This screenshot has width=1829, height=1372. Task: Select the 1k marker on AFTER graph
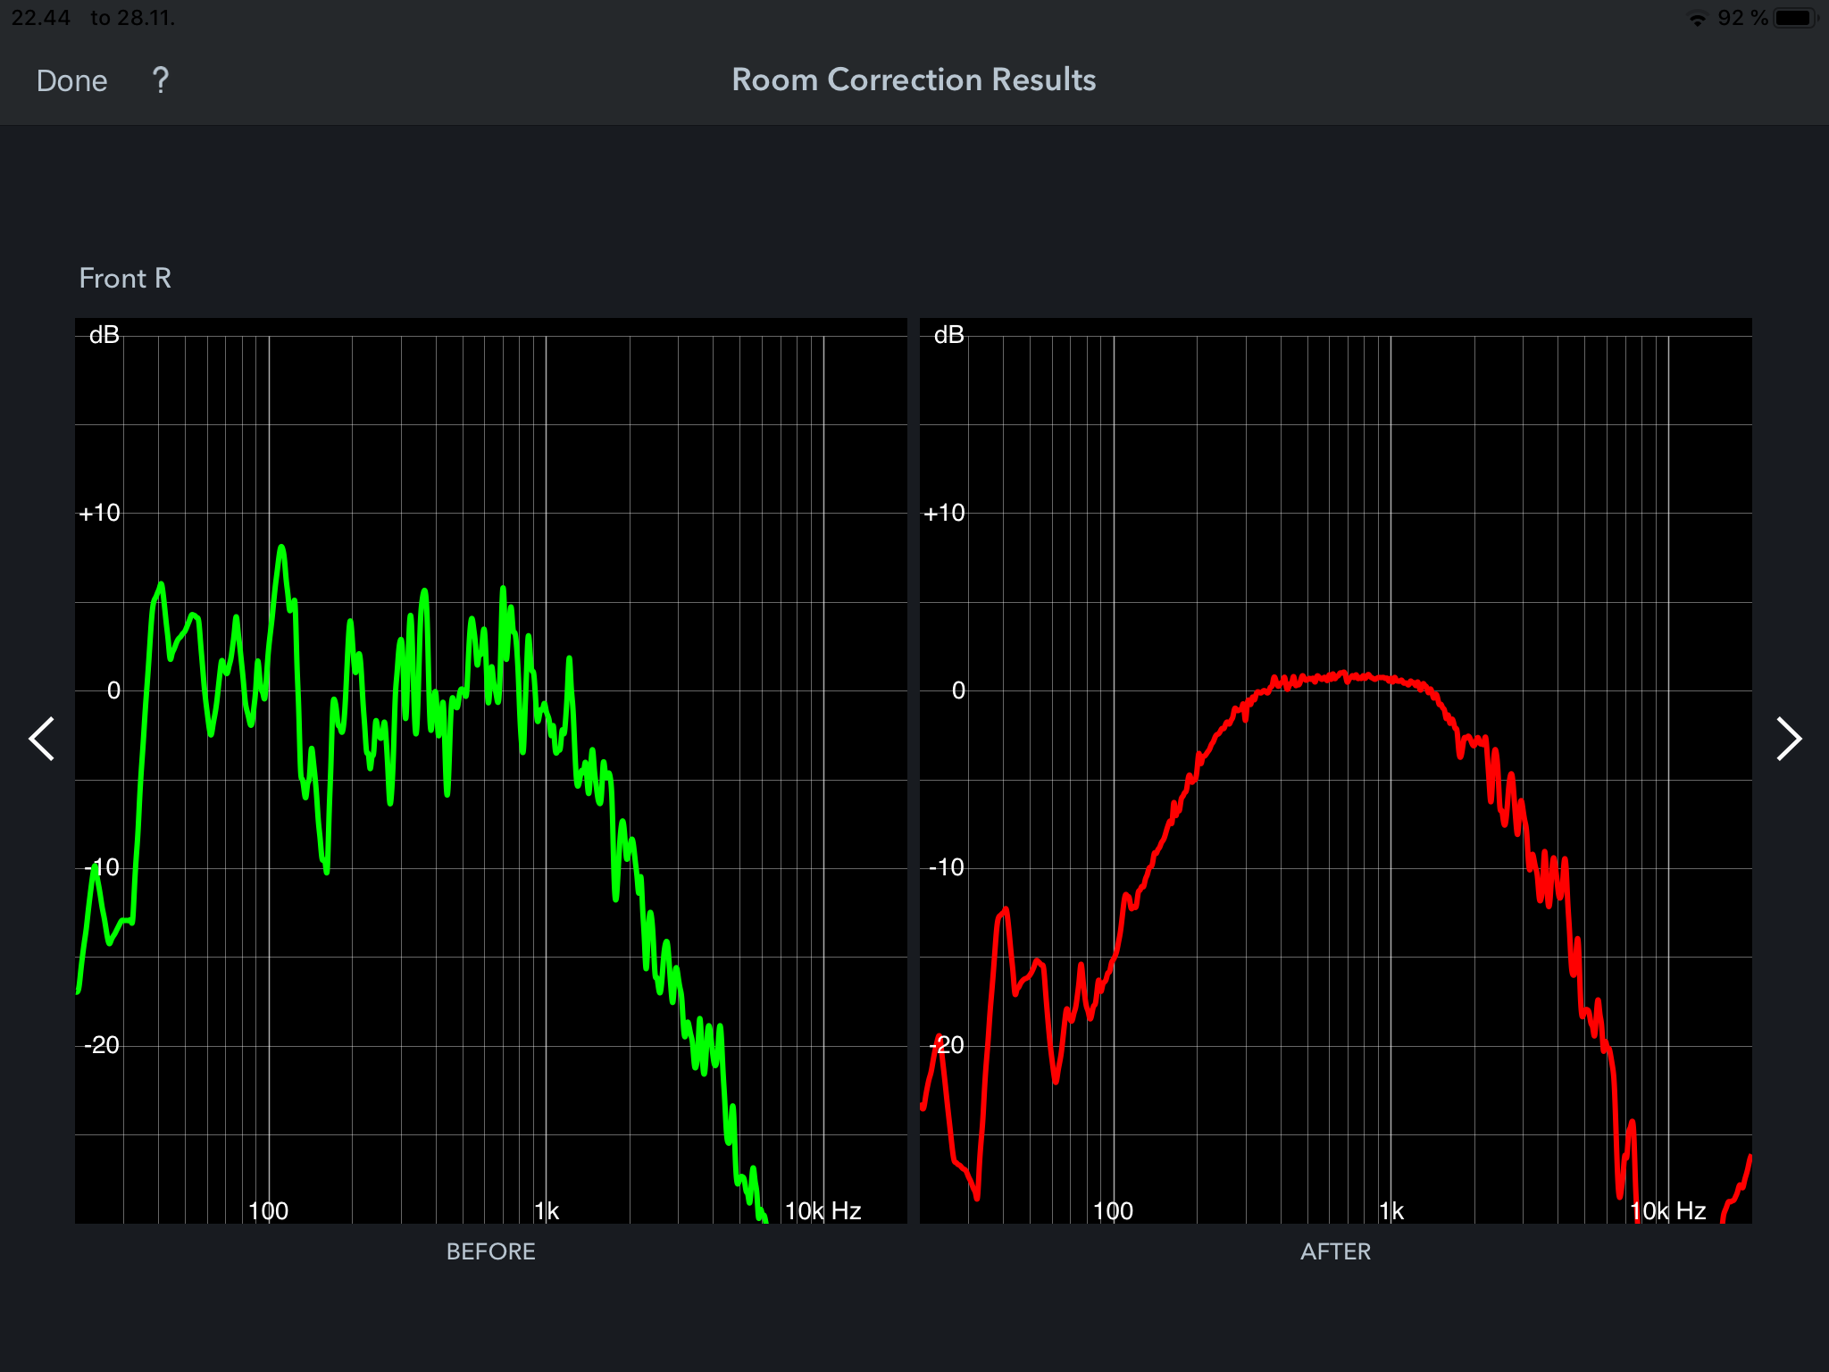click(1391, 1208)
